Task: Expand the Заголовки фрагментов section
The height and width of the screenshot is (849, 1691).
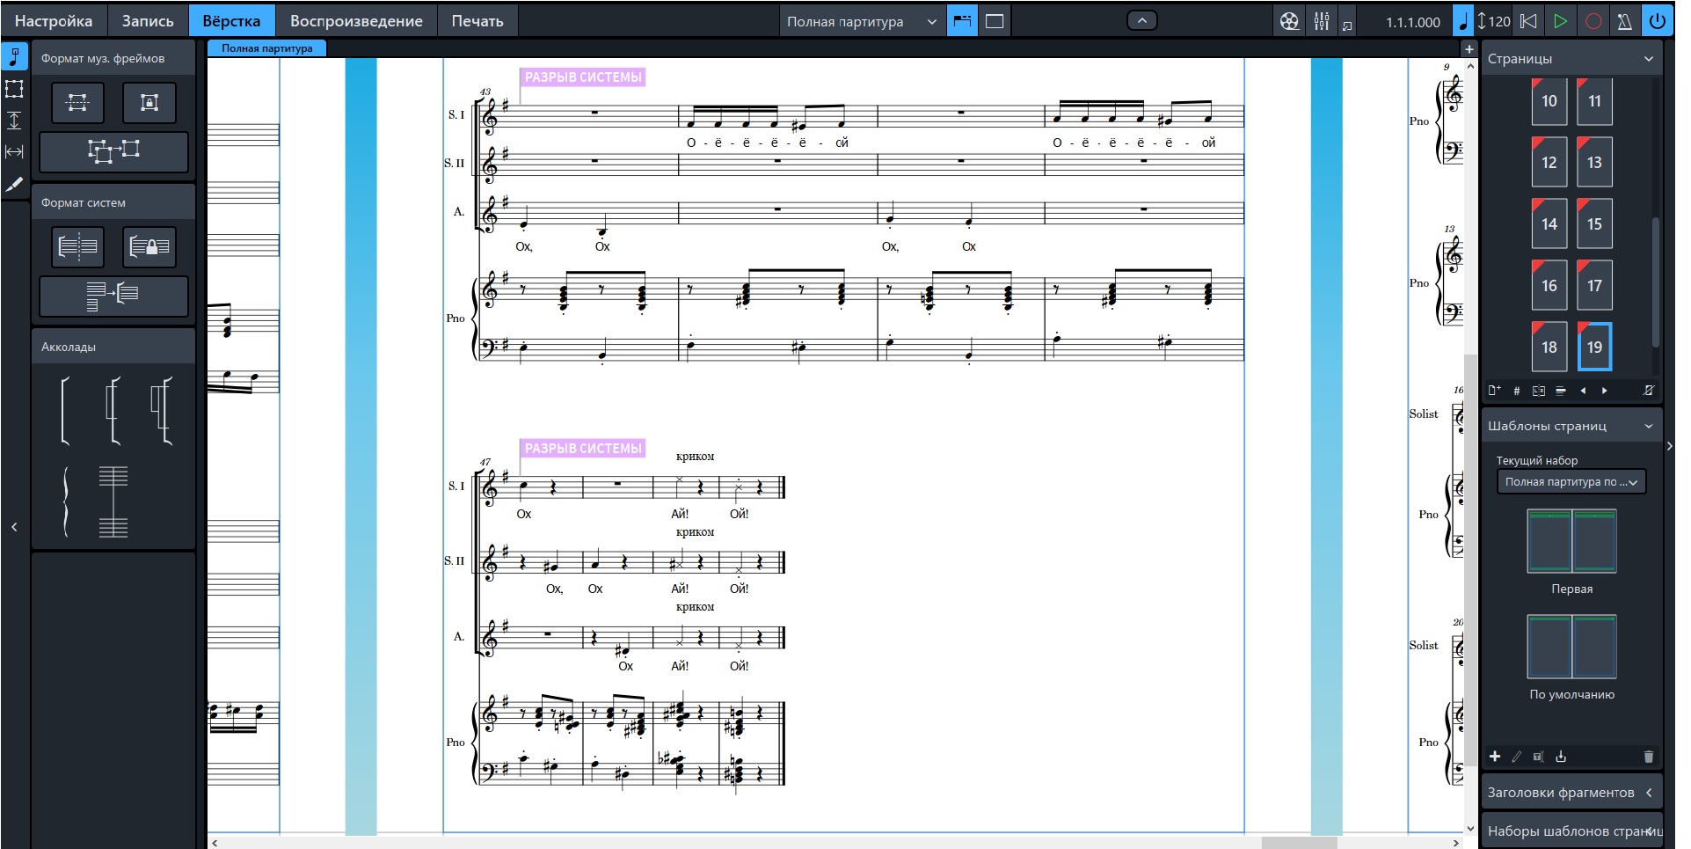Action: [x=1571, y=793]
